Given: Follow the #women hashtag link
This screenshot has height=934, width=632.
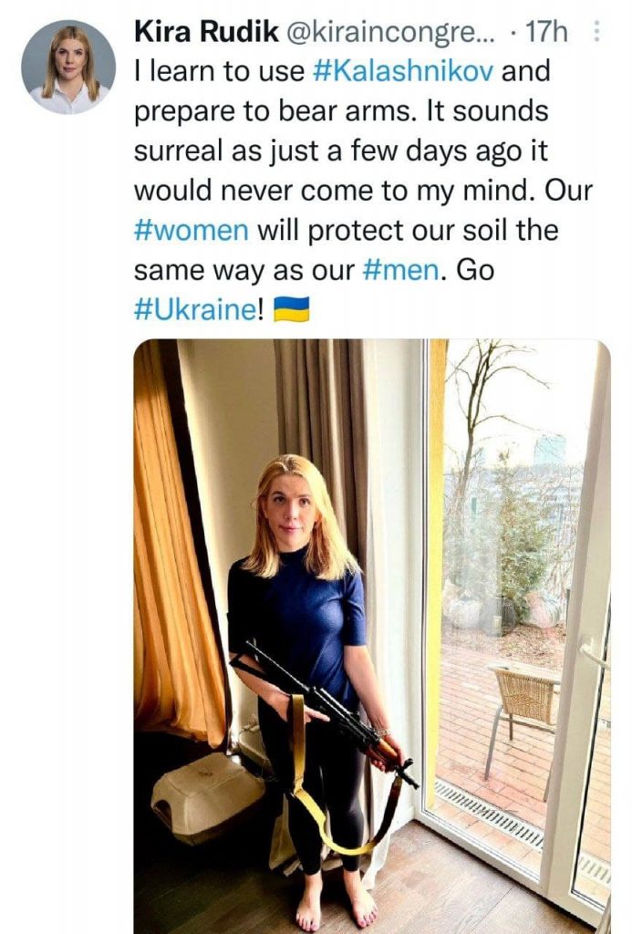Looking at the screenshot, I should (x=191, y=231).
